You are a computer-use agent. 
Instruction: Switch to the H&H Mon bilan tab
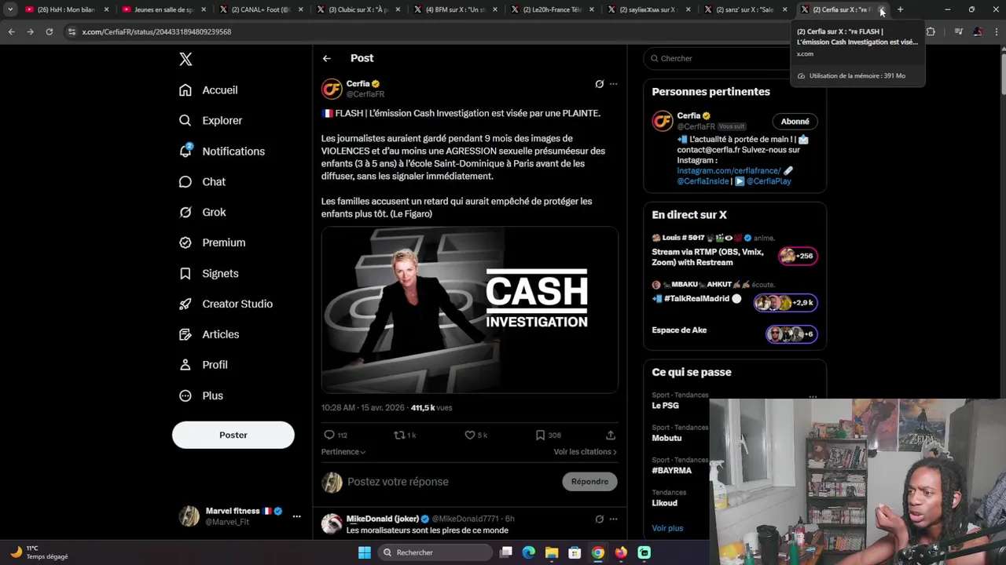coord(65,9)
